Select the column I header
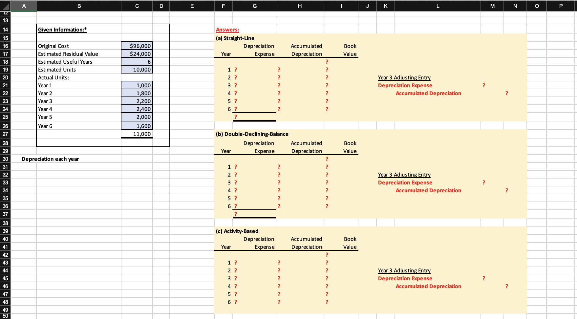Viewport: 577px width, 319px height. coord(341,6)
